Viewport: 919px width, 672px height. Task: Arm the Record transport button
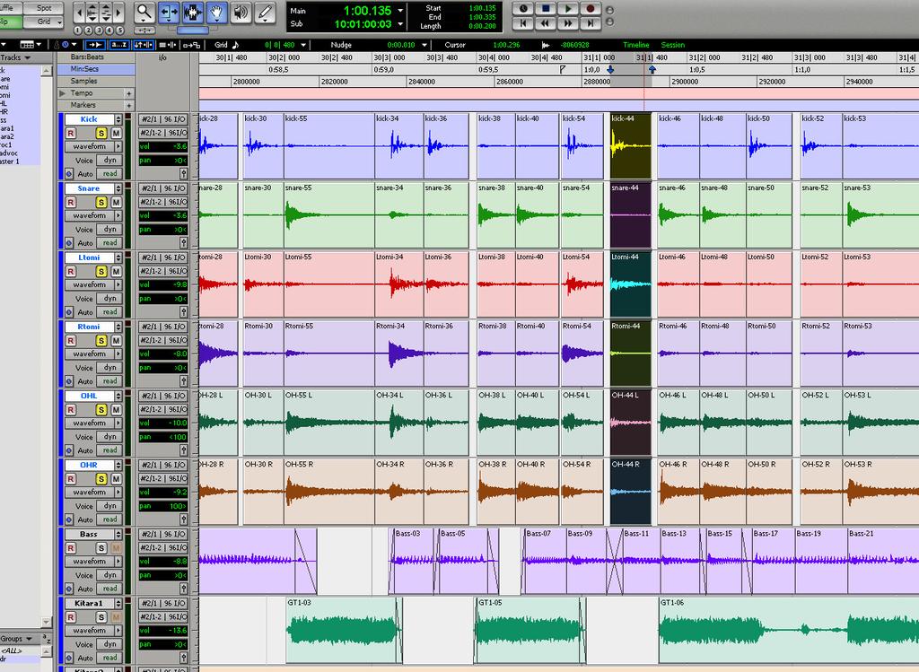coord(591,9)
